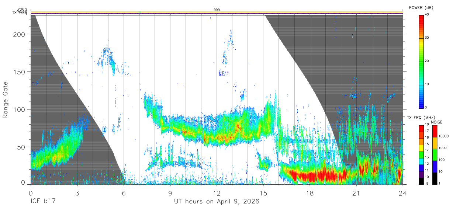Click the blue swatch of the NOISE legend
Screen dimensions: 453x209
[435, 167]
